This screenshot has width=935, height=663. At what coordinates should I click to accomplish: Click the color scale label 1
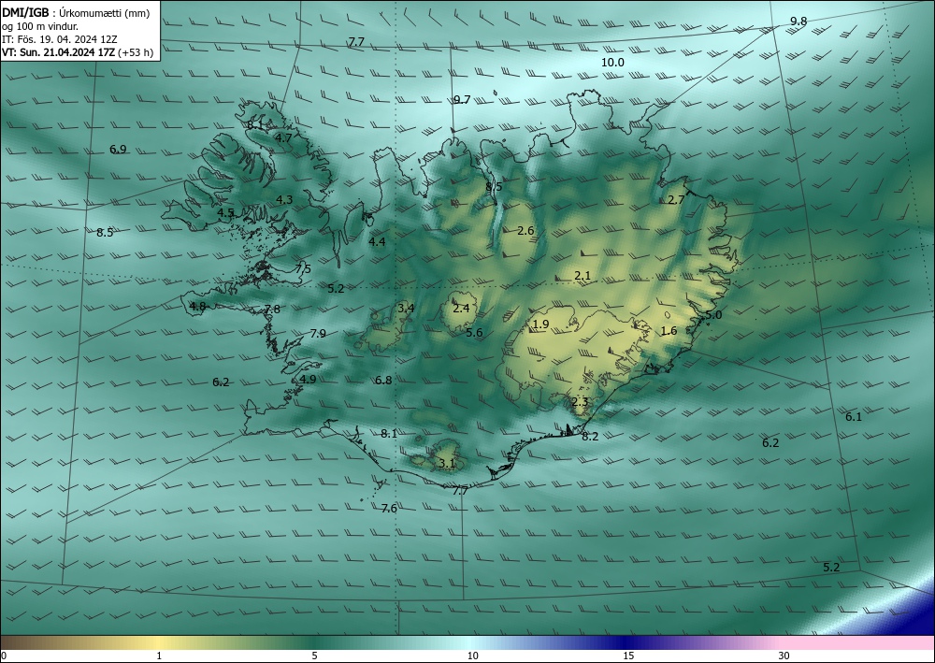coord(159,656)
